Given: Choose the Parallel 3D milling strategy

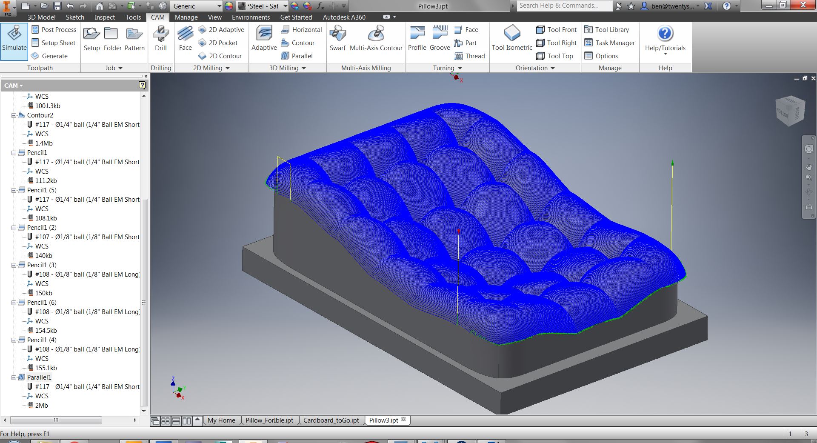Looking at the screenshot, I should tap(297, 56).
